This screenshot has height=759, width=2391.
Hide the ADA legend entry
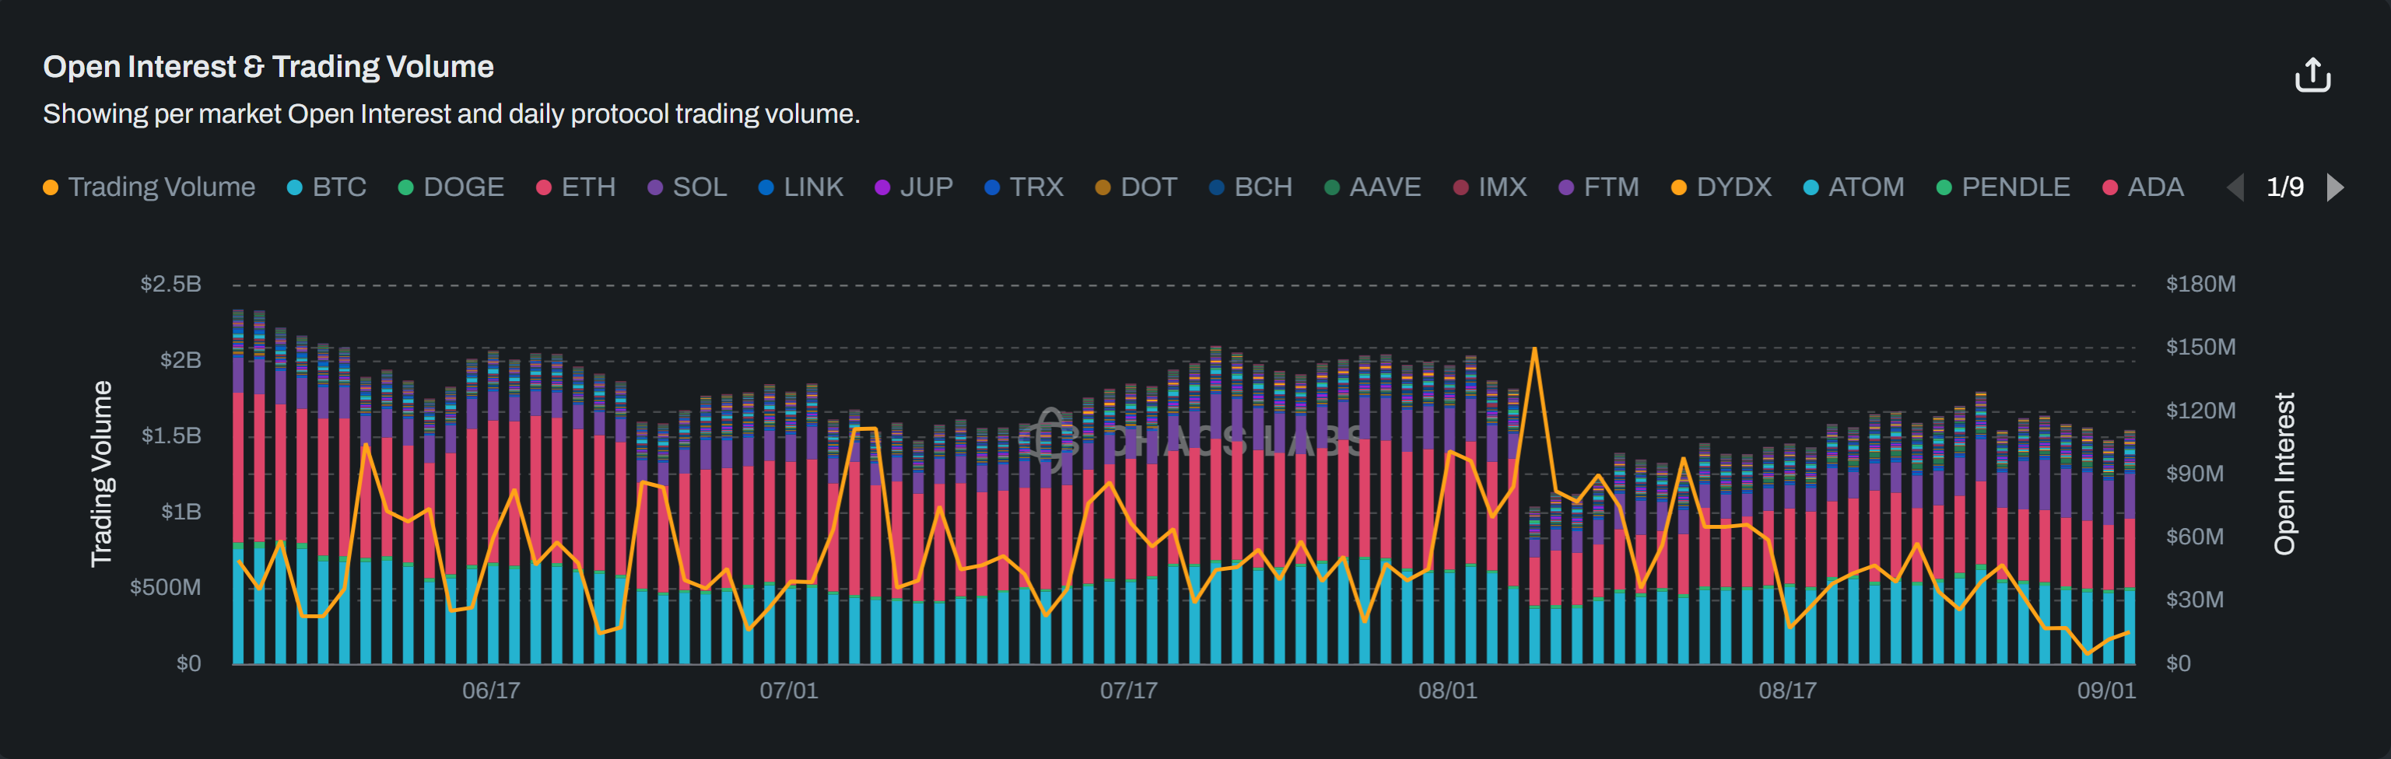(x=2143, y=187)
